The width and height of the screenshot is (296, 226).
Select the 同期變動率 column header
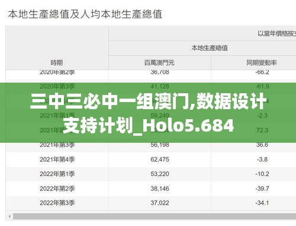262,63
